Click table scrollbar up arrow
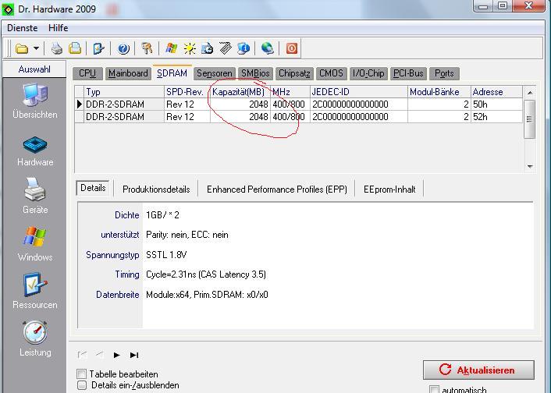The height and width of the screenshot is (393, 551). click(530, 93)
